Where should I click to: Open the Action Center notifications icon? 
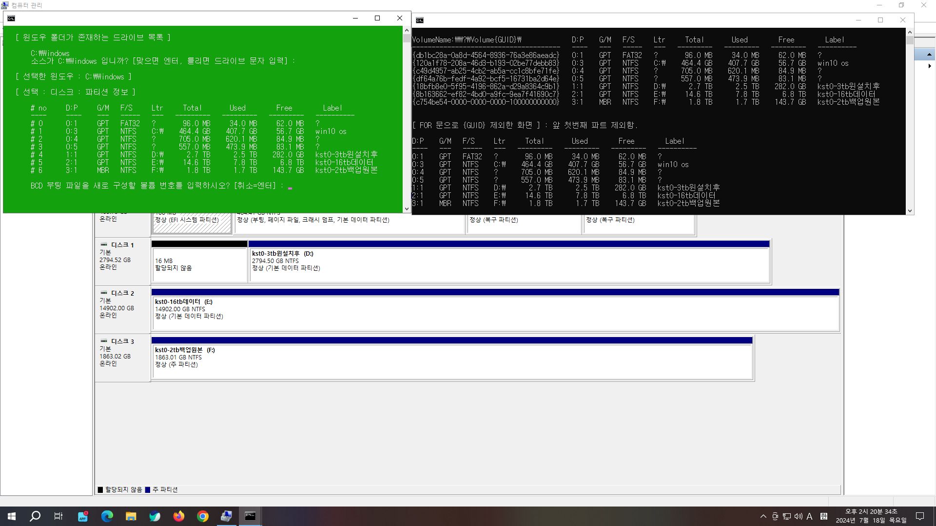(920, 516)
